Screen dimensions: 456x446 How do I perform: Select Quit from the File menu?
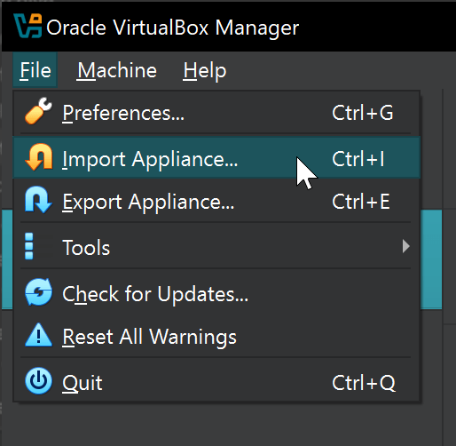pyautogui.click(x=216, y=382)
